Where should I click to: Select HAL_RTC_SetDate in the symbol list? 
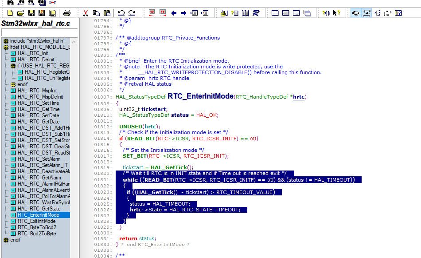click(39, 115)
